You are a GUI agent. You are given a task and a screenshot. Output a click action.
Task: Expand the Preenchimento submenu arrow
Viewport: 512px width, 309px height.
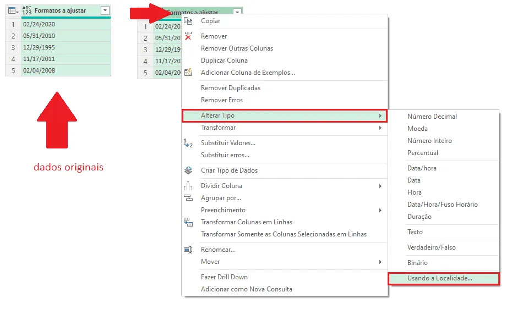tap(380, 210)
